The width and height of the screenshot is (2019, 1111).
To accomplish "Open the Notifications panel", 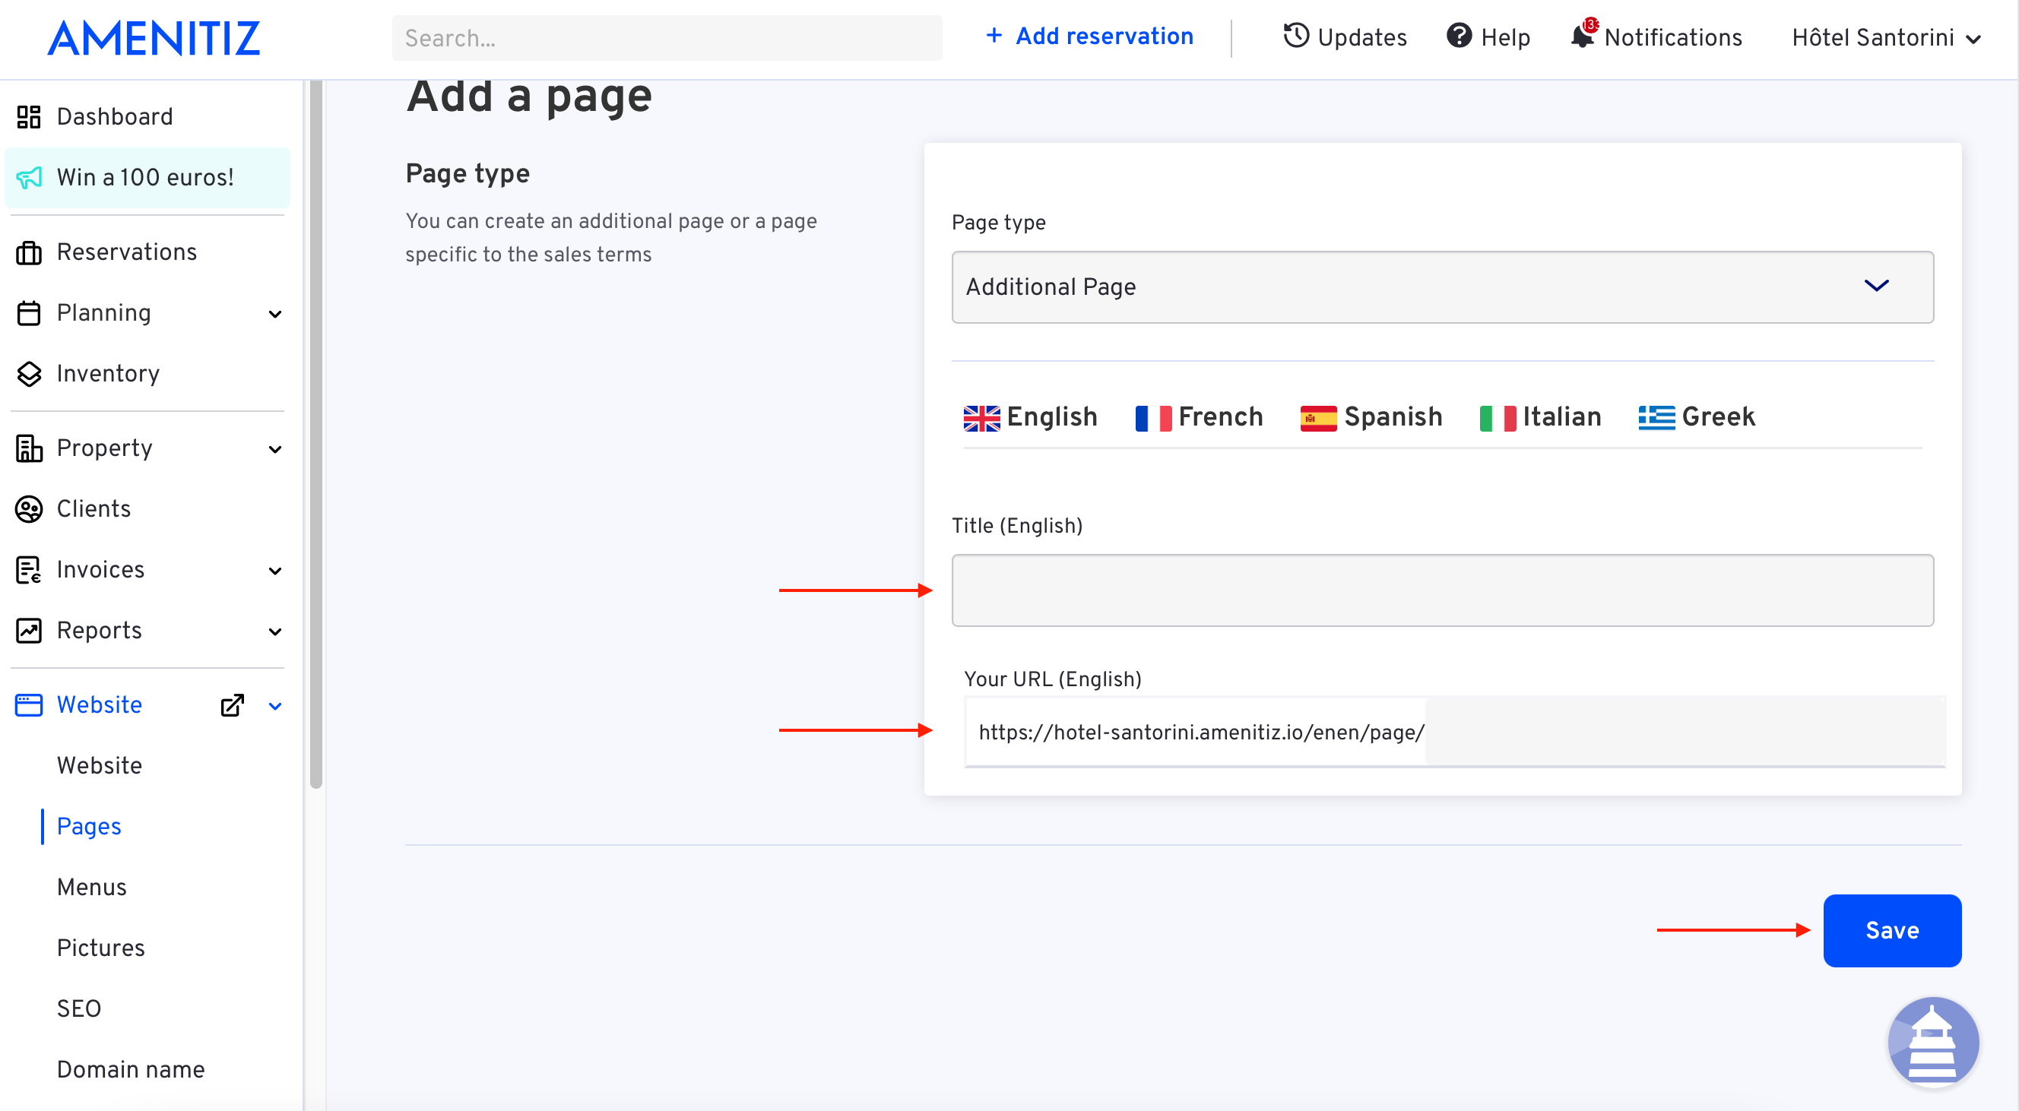I will pyautogui.click(x=1656, y=36).
